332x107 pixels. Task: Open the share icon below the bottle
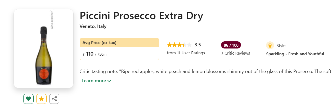54,99
